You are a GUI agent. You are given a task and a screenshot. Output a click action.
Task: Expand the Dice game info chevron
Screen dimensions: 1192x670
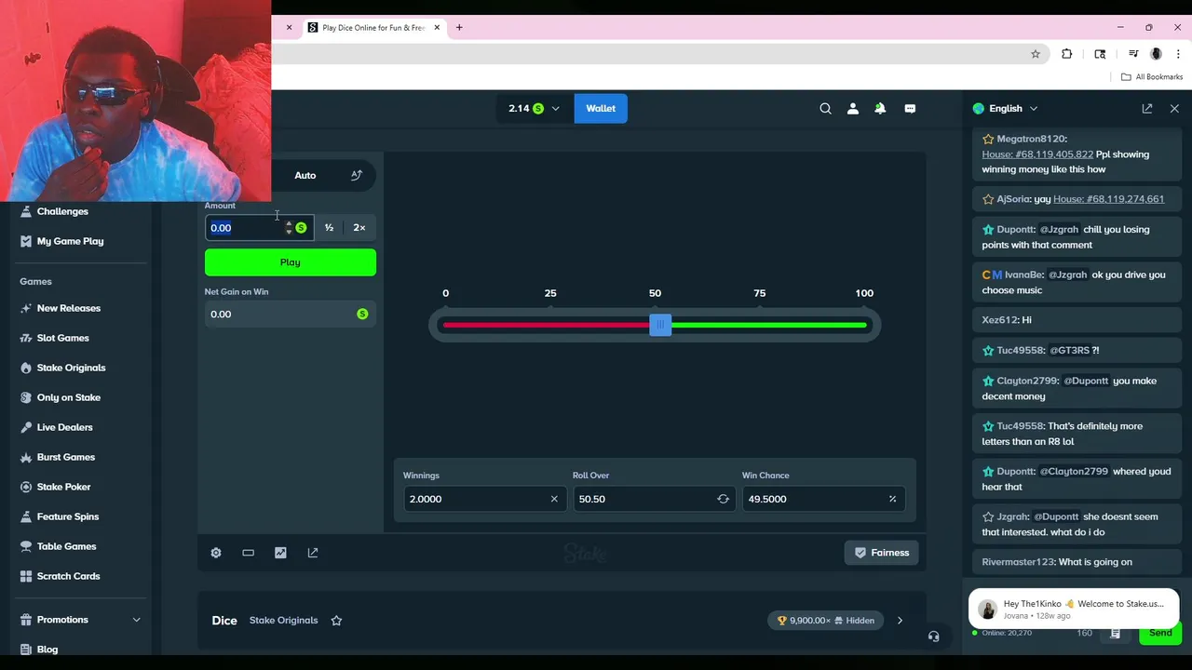tap(900, 621)
